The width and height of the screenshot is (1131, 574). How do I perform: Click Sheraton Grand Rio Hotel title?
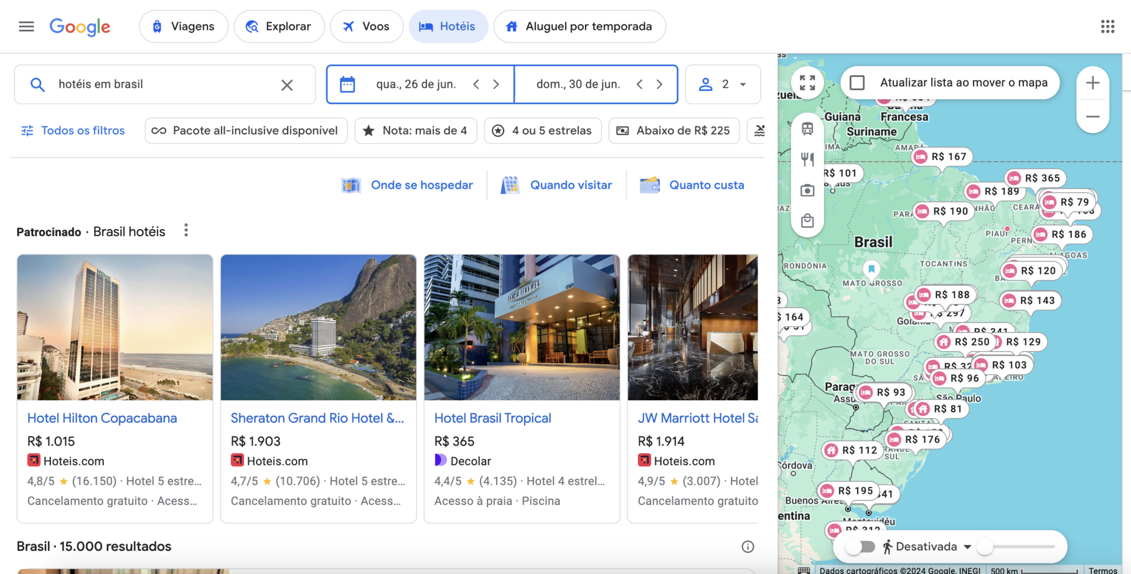[x=318, y=418]
